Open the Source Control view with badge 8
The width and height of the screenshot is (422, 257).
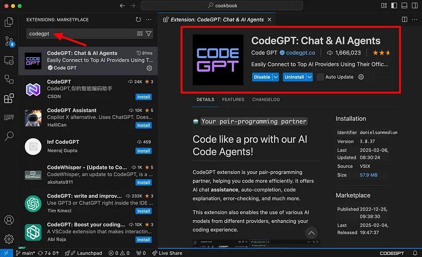(x=9, y=41)
